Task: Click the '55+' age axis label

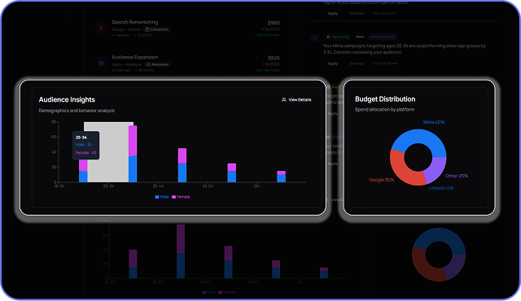Action: point(257,186)
